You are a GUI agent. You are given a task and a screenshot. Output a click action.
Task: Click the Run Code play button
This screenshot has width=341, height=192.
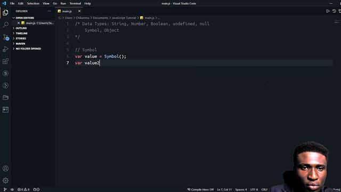(328, 11)
